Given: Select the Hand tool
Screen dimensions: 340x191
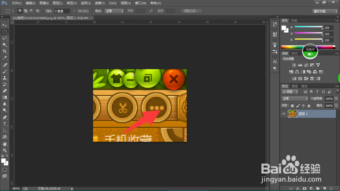Looking at the screenshot, I should (x=4, y=144).
